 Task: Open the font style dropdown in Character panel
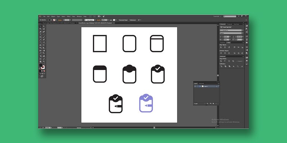(x=243, y=33)
